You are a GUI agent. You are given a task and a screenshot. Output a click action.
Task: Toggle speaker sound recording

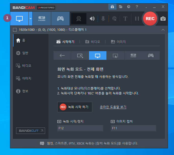tap(92, 19)
